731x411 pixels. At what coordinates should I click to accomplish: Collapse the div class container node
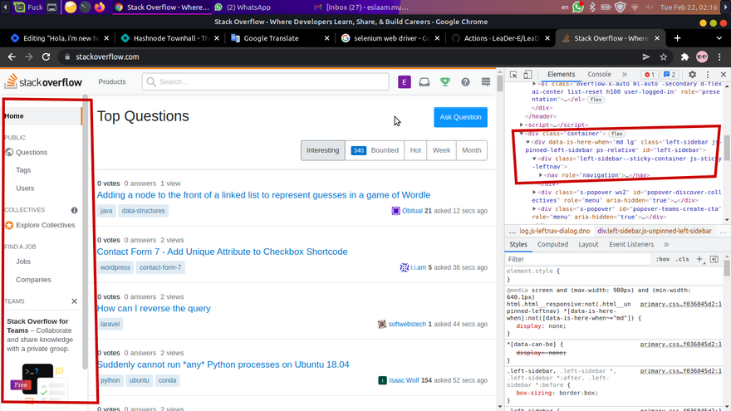click(522, 134)
